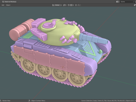Open the proportional falloff curve icon
Image resolution: width=136 pixels, height=102 pixels.
79,5
